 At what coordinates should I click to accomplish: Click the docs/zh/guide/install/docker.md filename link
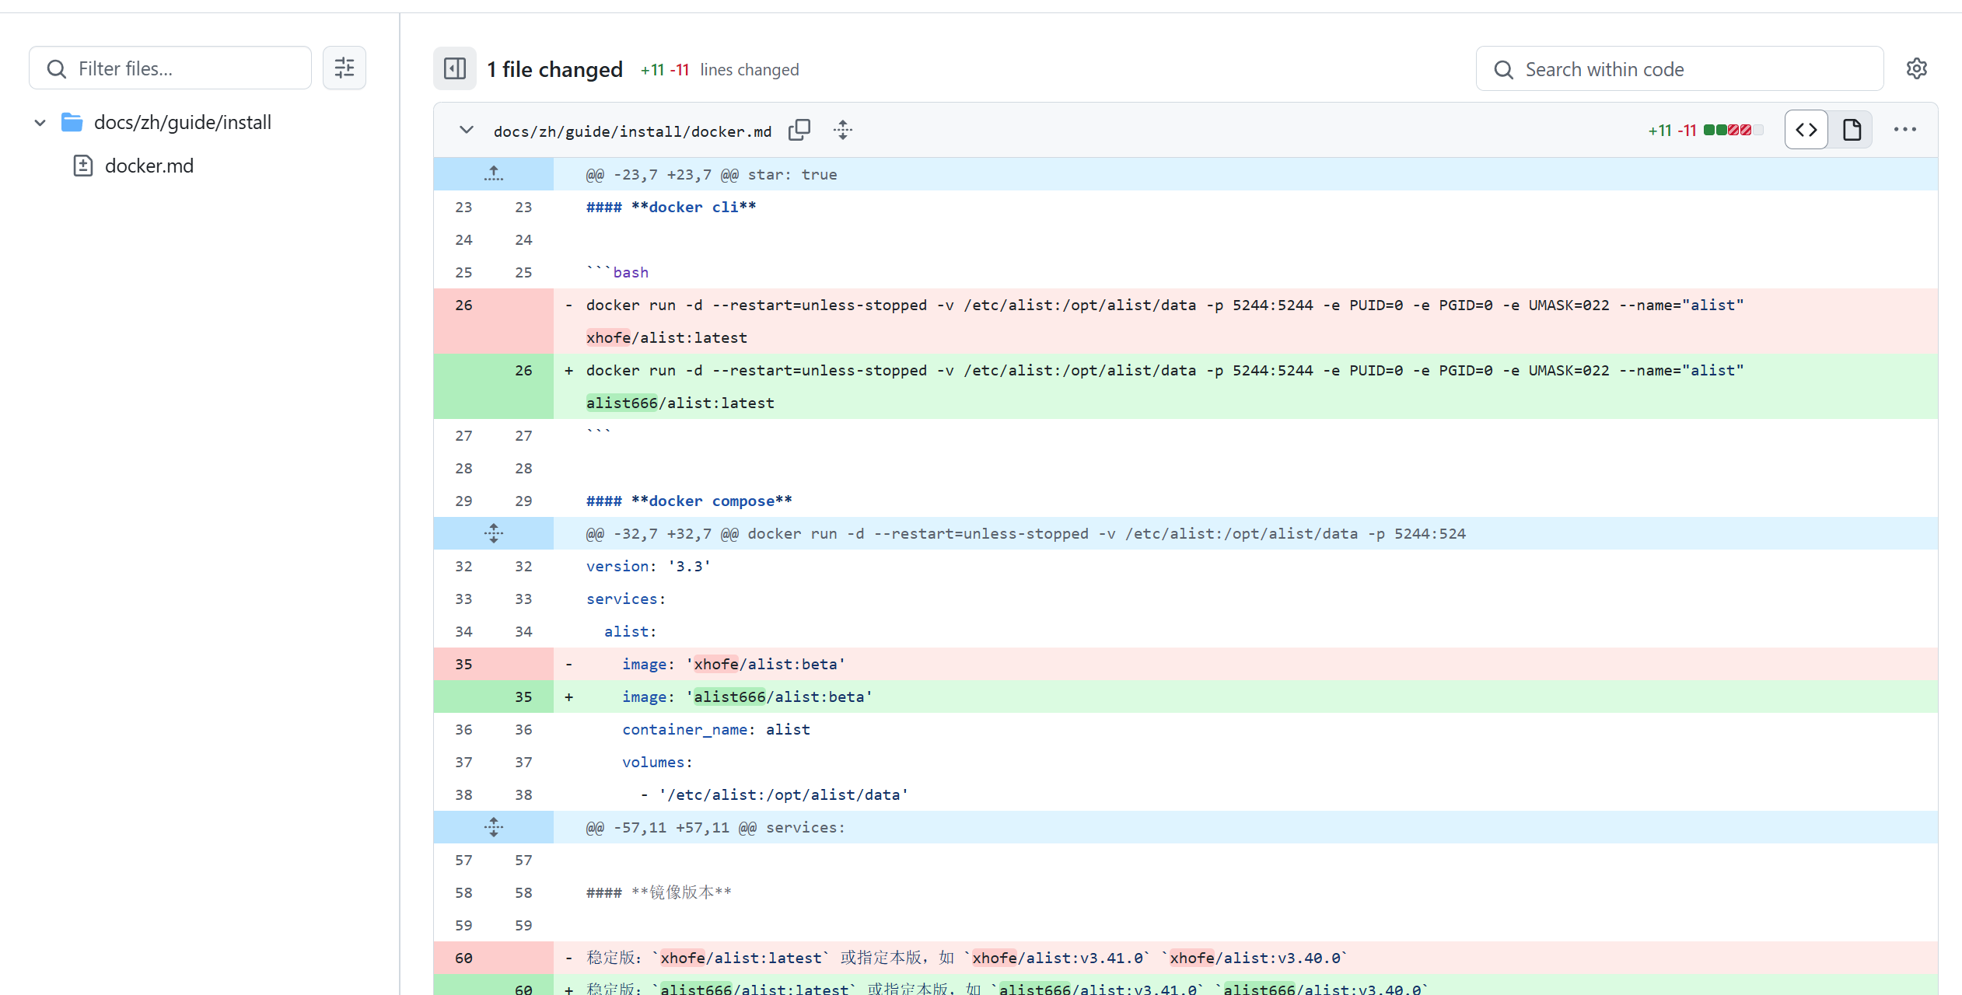632,131
